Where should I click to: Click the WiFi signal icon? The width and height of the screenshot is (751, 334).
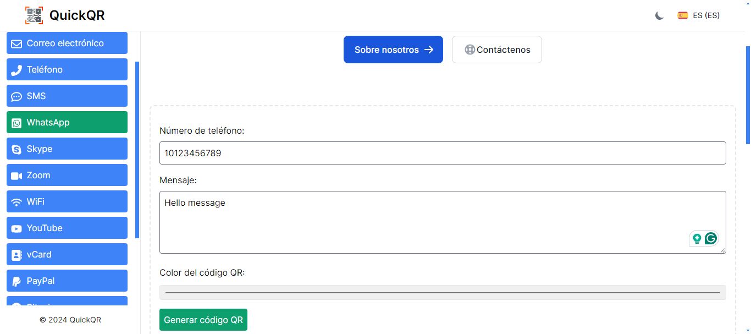[x=16, y=202]
